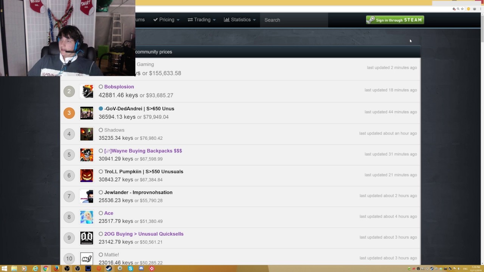Open Chrome's three-dot menu
This screenshot has height=272, width=484.
coord(481,9)
